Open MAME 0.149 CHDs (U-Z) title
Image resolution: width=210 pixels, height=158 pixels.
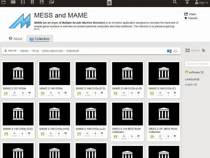(91, 129)
